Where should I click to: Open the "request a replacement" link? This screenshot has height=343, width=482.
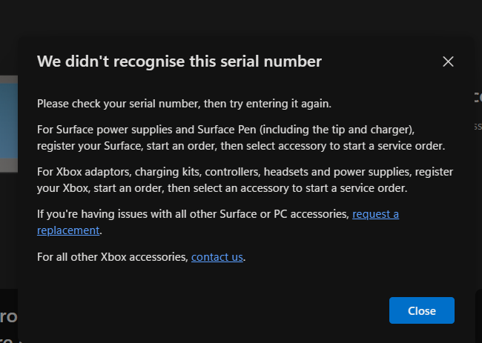(375, 214)
